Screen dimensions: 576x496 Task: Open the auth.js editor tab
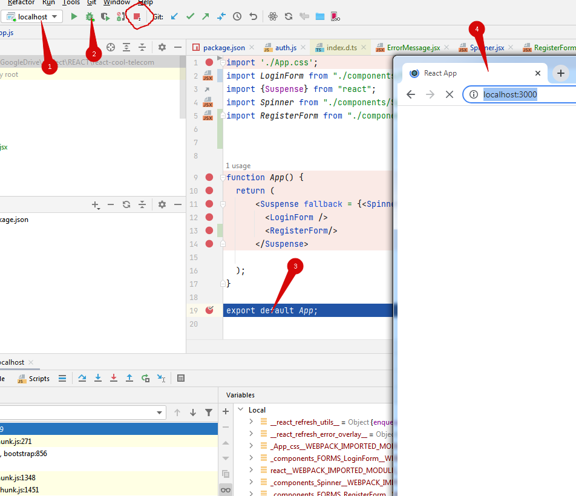coord(285,48)
